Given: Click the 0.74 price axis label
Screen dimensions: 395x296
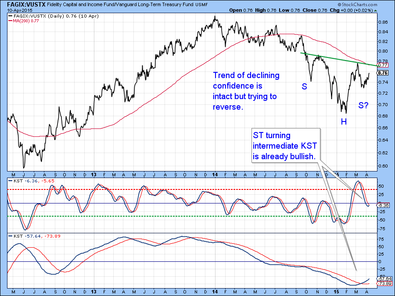Looking at the screenshot, I should (383, 82).
